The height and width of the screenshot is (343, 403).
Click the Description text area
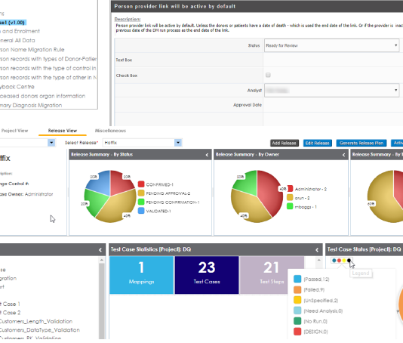click(x=259, y=28)
